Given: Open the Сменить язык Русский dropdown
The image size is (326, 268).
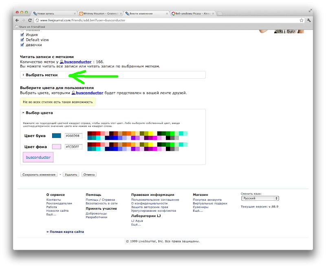Looking at the screenshot, I should [x=260, y=198].
